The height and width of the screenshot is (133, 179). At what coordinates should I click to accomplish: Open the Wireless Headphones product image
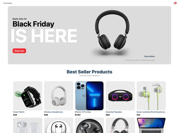59,96
